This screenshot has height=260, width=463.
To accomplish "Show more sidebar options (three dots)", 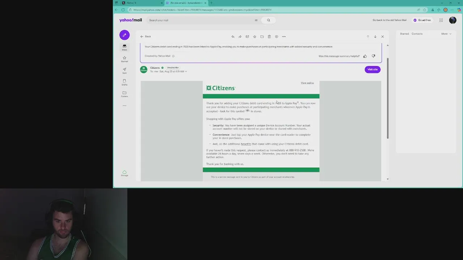I will [x=124, y=106].
